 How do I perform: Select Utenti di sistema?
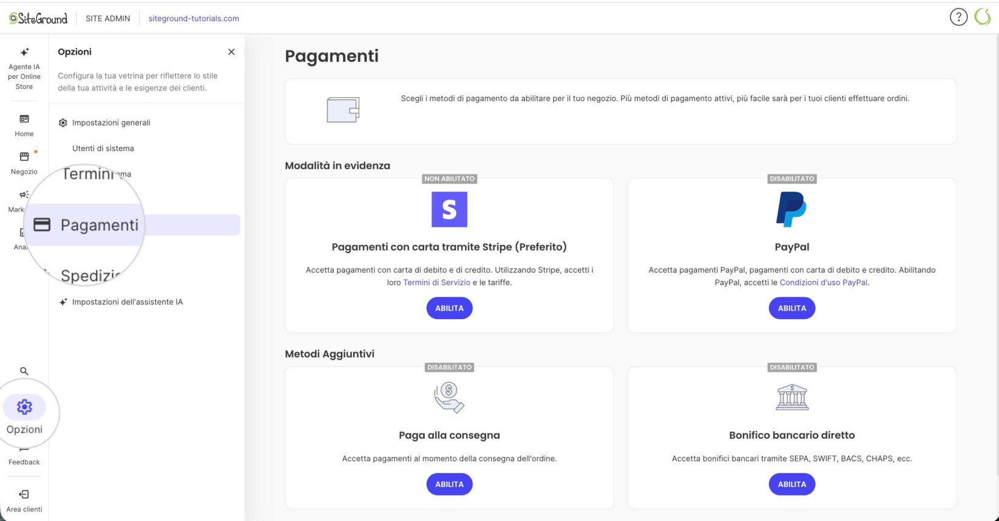[103, 148]
